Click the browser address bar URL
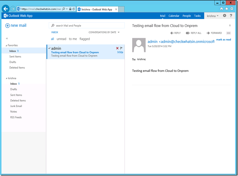 tap(41, 9)
